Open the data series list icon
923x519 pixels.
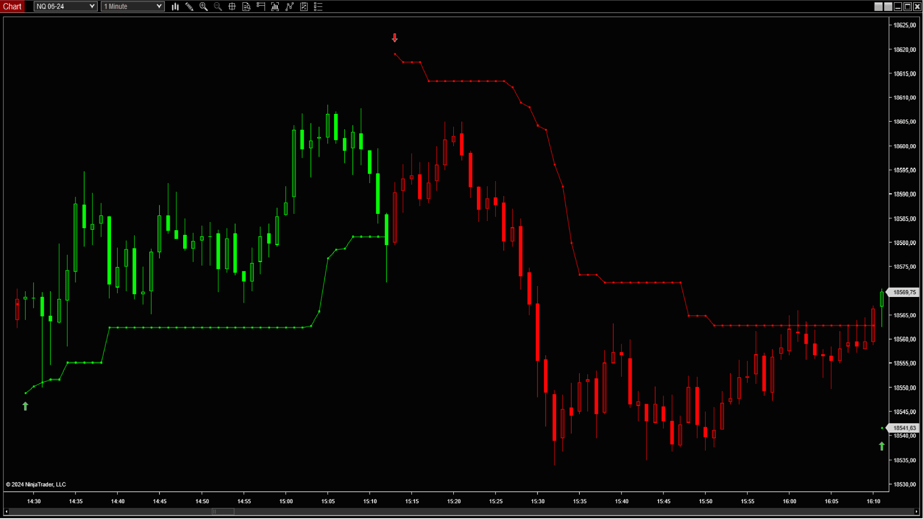pos(318,7)
